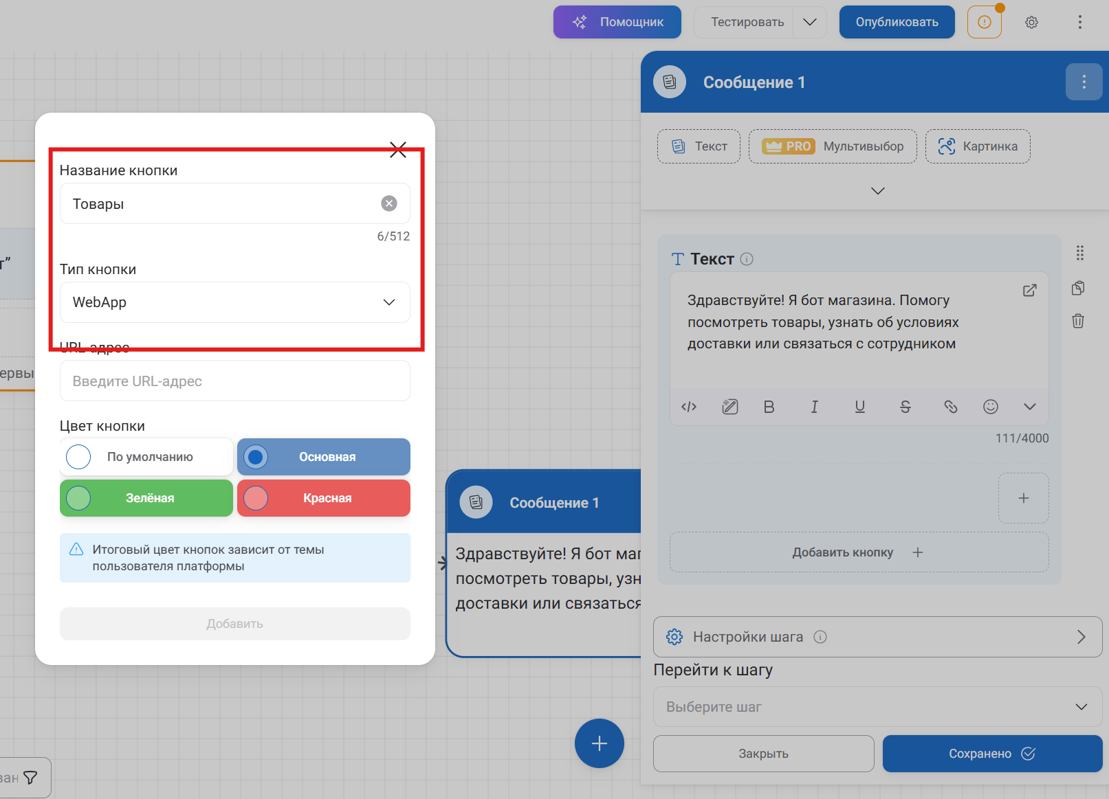Screen dimensions: 1109x799
Task: Select the Зелёная button color
Action: coord(146,498)
